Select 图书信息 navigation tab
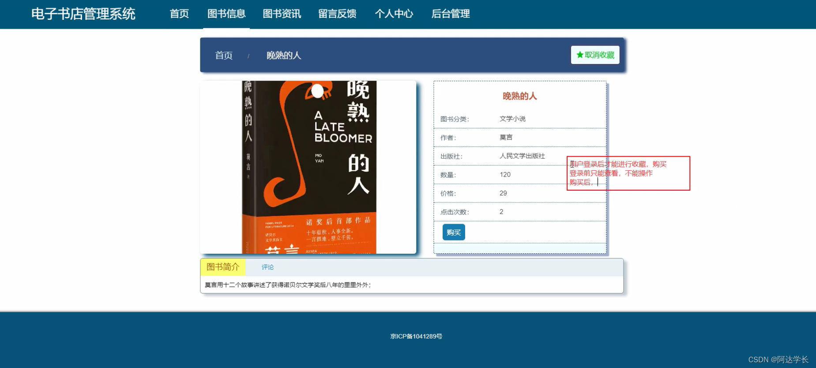Image resolution: width=816 pixels, height=368 pixels. tap(226, 14)
